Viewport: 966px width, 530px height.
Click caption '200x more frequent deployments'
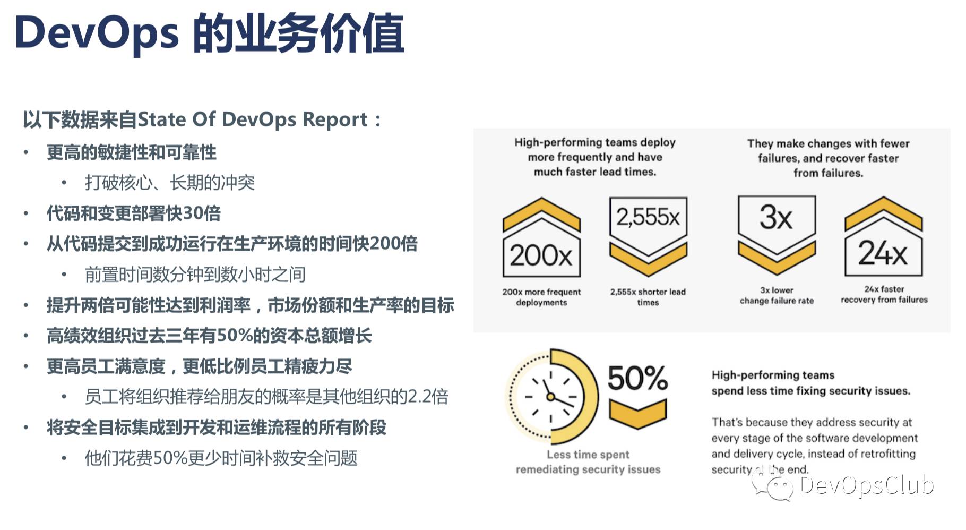(x=542, y=297)
